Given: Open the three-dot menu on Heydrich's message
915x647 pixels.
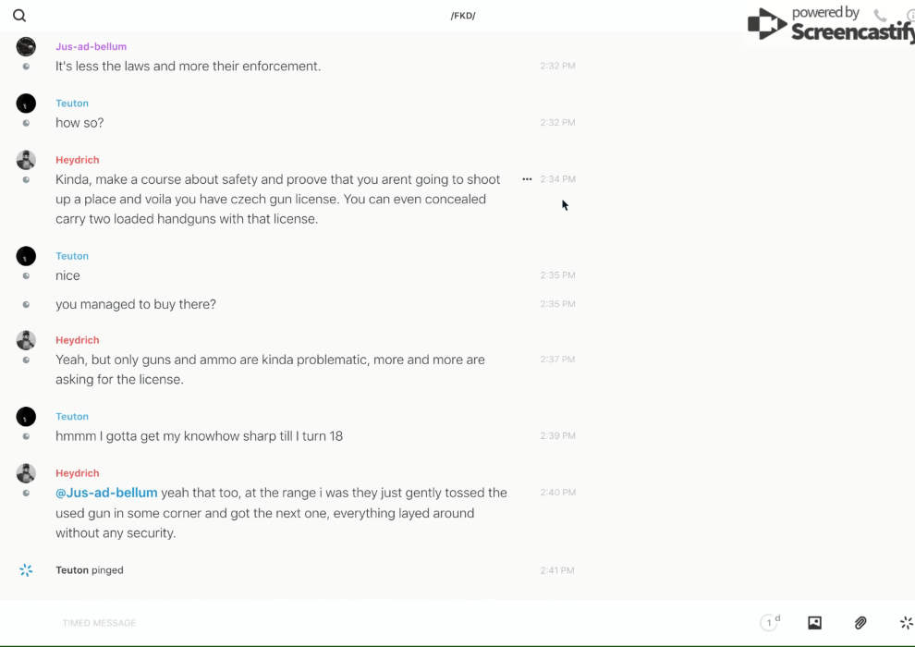Looking at the screenshot, I should point(527,179).
